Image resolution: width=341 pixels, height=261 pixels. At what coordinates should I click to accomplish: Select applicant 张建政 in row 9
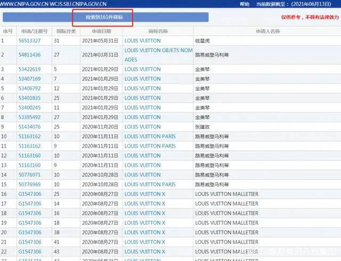tap(202, 127)
